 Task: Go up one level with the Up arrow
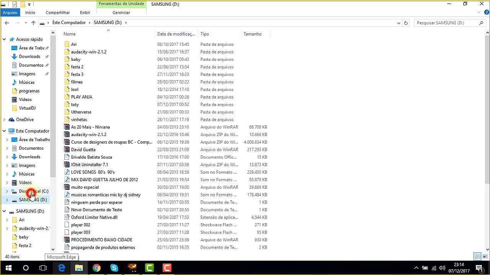[x=33, y=23]
